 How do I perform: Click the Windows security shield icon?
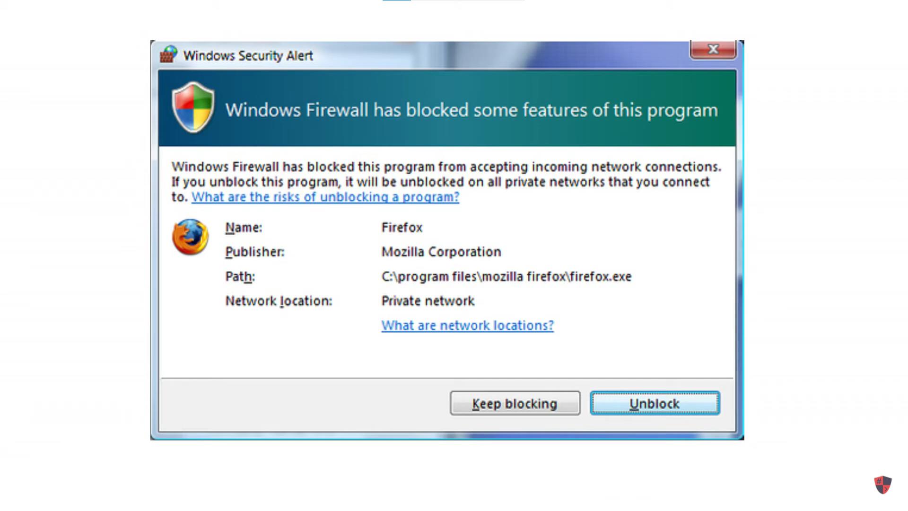pos(193,107)
